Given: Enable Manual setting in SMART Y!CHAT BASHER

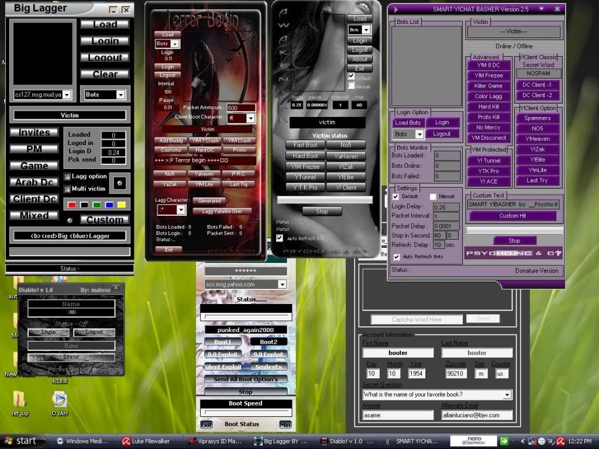Looking at the screenshot, I should pyautogui.click(x=433, y=196).
